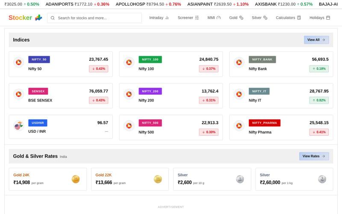The height and width of the screenshot is (214, 342).
Task: Focus the stock search input field
Action: point(94,18)
